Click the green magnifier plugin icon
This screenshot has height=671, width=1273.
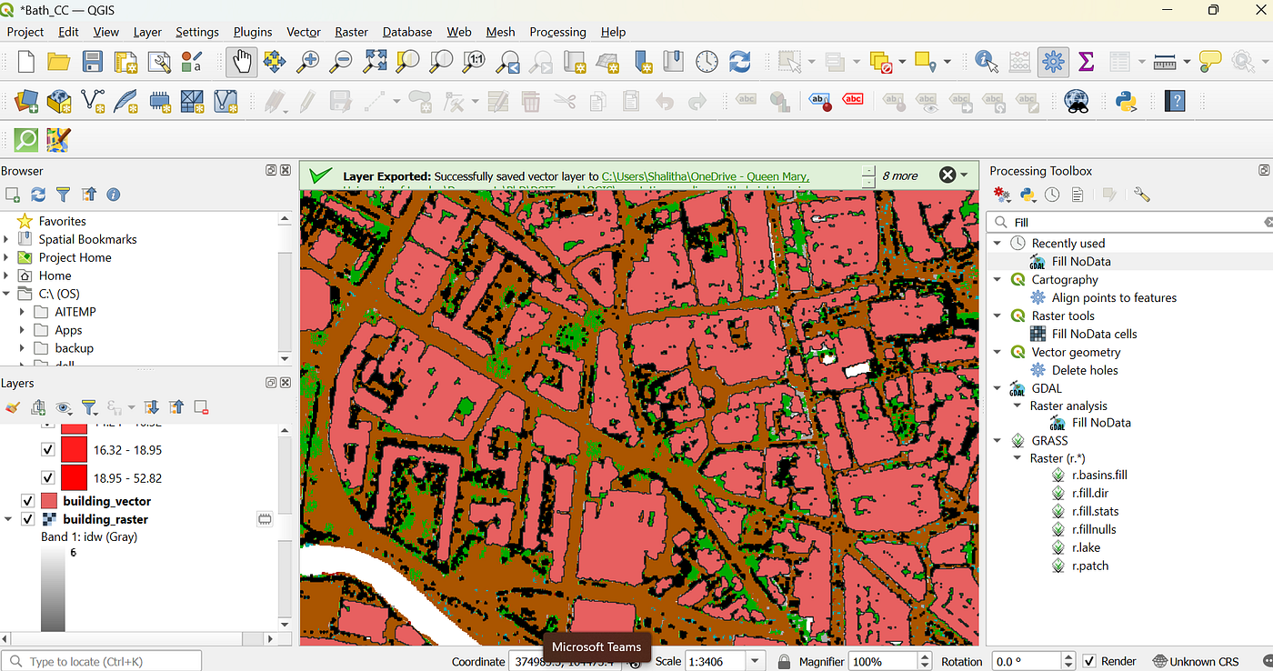[26, 139]
